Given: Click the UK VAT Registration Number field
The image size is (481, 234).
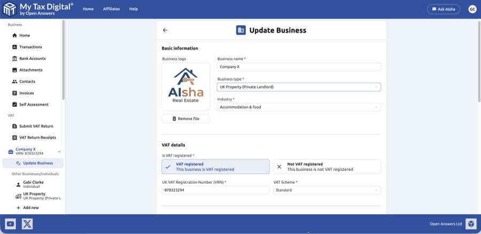Looking at the screenshot, I should point(216,190).
